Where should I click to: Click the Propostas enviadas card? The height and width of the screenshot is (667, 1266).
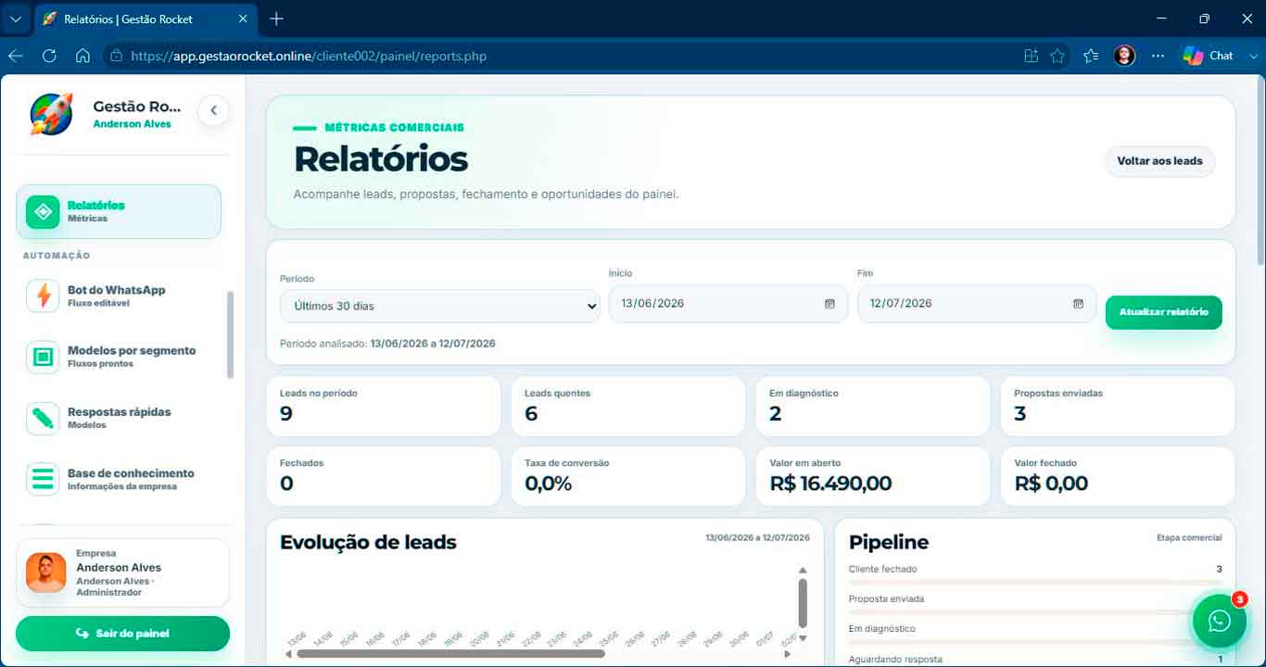tap(1118, 406)
